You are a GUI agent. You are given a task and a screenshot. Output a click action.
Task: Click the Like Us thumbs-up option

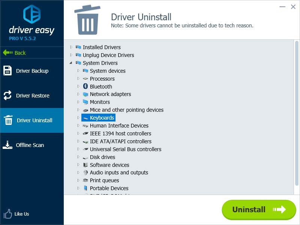pyautogui.click(x=16, y=214)
